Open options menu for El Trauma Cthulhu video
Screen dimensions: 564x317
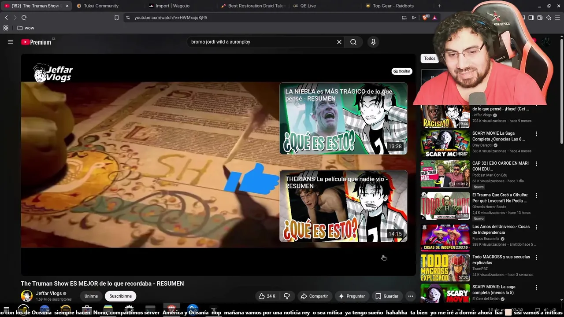coord(536,195)
